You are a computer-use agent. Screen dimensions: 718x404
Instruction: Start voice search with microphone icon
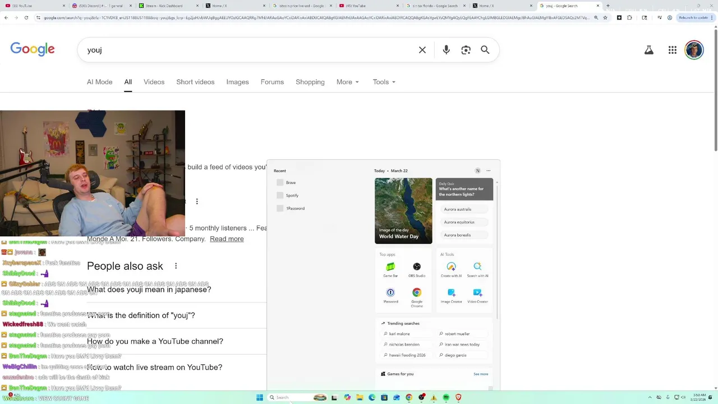coord(446,50)
